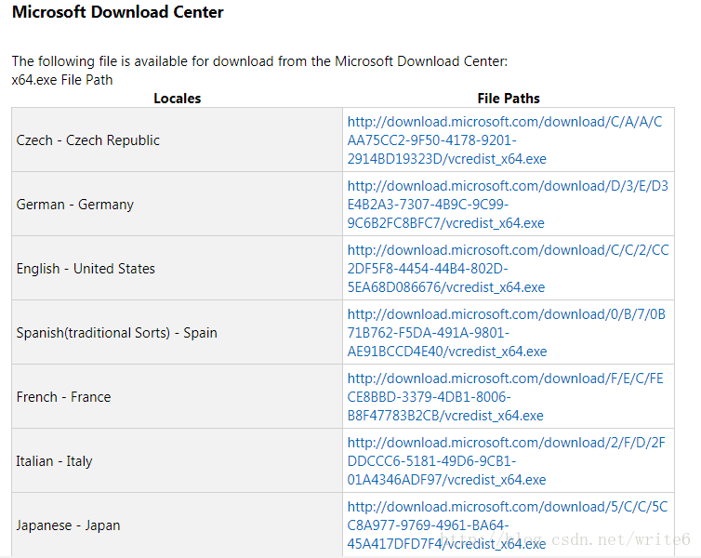
Task: Select the 'English - United States' locale cell
Action: 177,268
